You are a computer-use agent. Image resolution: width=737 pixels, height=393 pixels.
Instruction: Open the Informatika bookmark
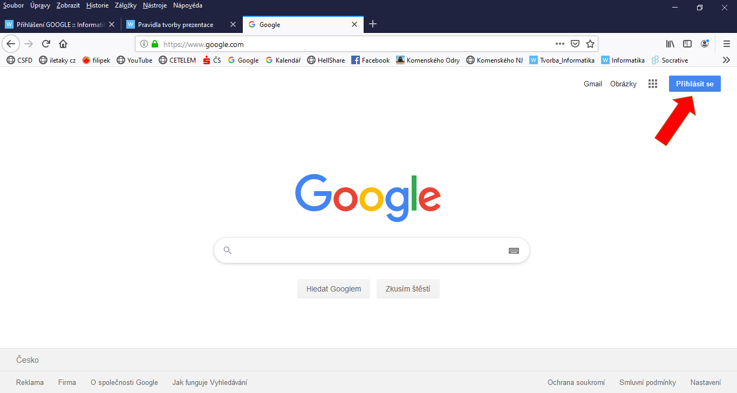pyautogui.click(x=623, y=60)
